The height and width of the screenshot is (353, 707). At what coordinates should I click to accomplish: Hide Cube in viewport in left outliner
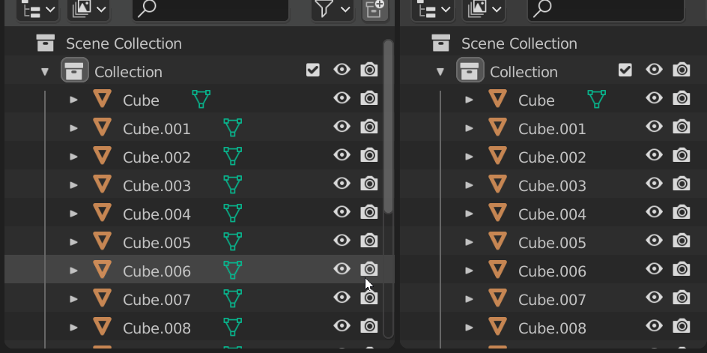click(342, 98)
